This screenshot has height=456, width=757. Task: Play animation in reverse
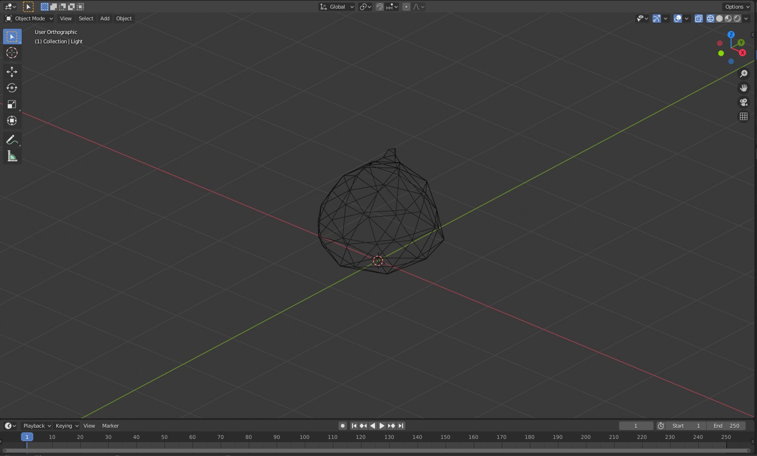point(373,426)
